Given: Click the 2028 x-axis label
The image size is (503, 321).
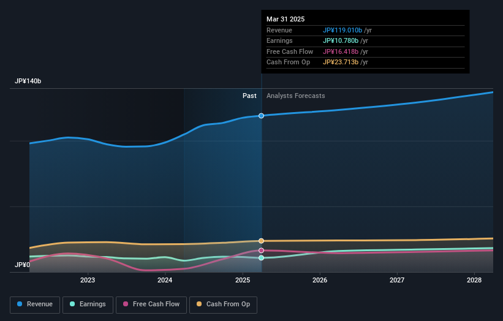Looking at the screenshot, I should (x=474, y=280).
